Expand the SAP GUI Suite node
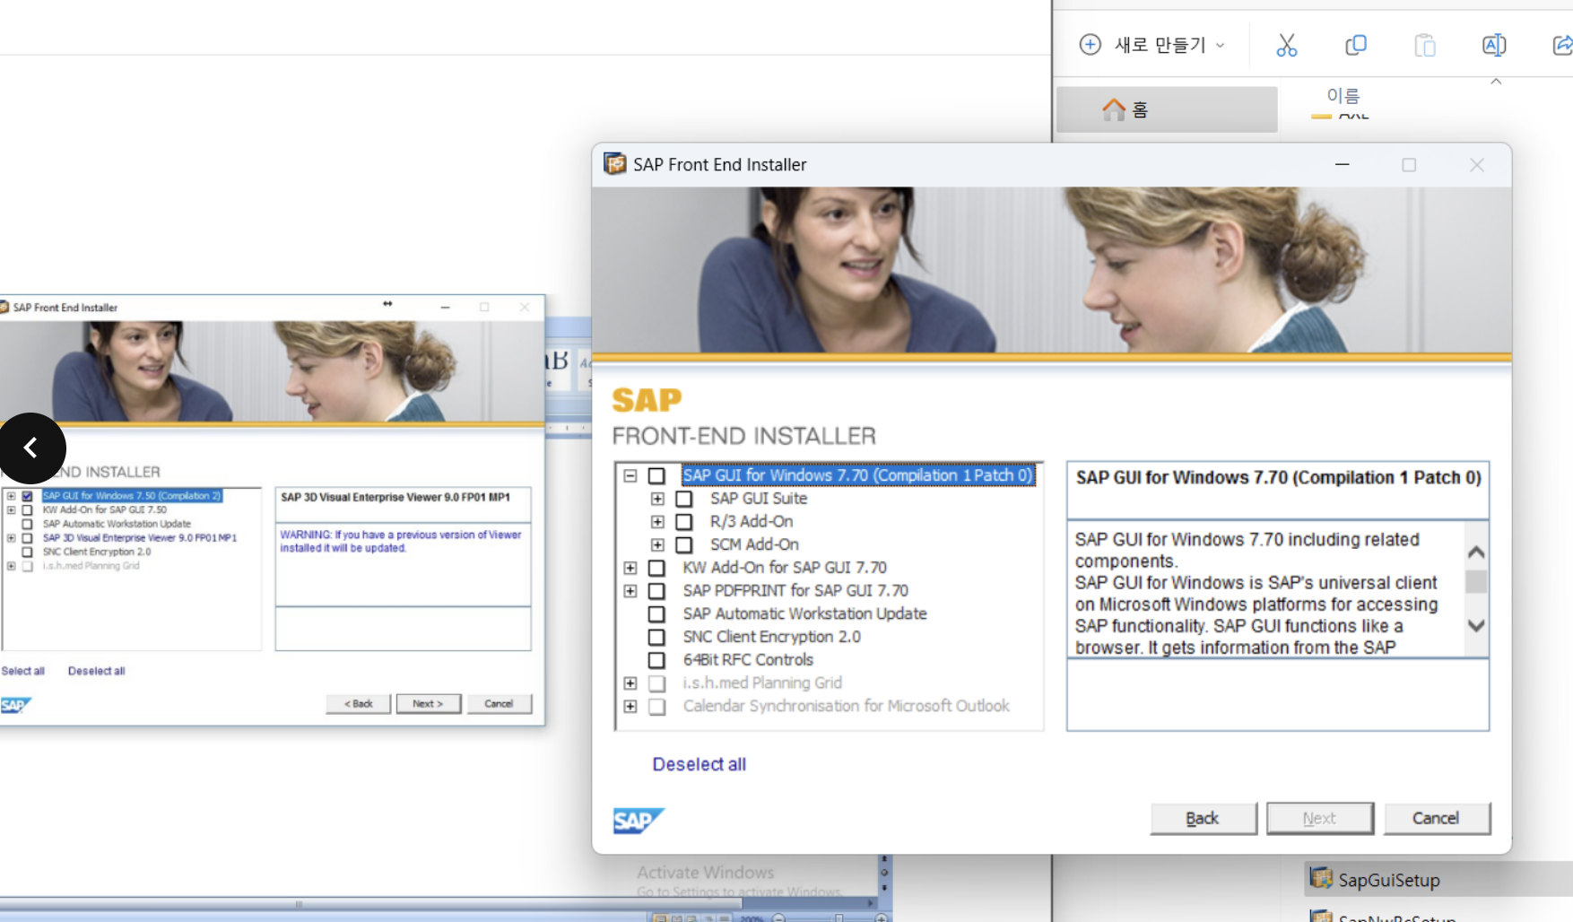Viewport: 1573px width, 922px height. (x=657, y=499)
